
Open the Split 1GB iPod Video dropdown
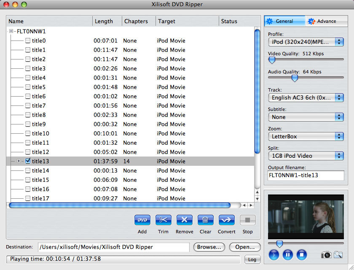(306, 156)
